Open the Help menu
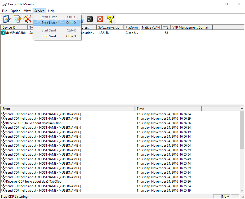This screenshot has width=245, height=199. pos(51,11)
